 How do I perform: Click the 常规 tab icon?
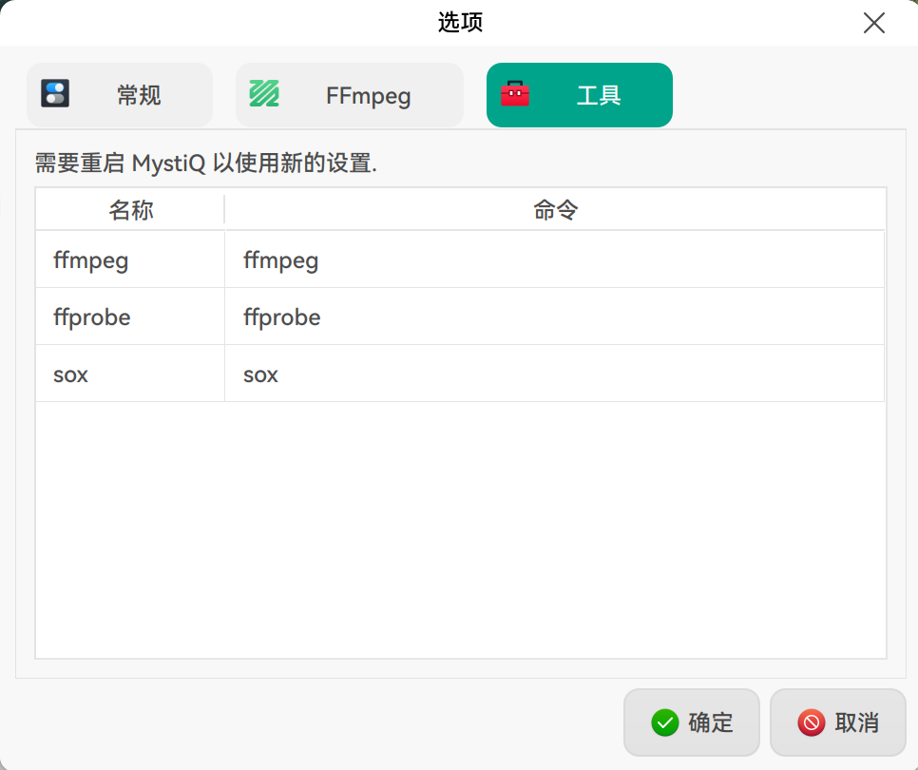pyautogui.click(x=55, y=94)
